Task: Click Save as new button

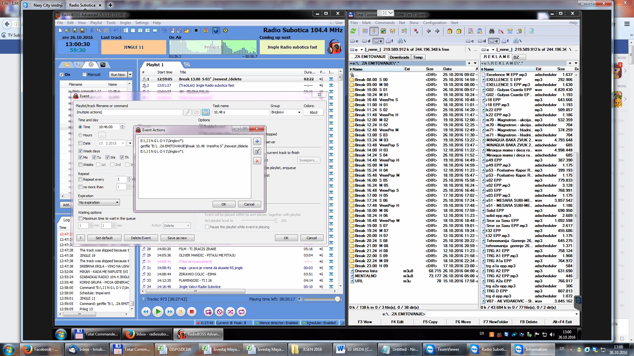Action: pyautogui.click(x=177, y=238)
